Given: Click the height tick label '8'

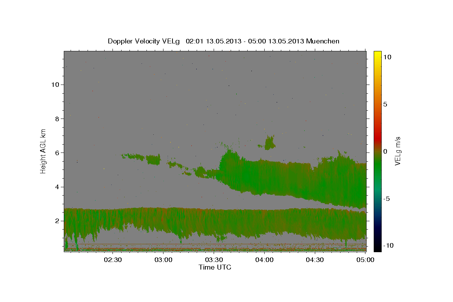Looking at the screenshot, I should coord(57,119).
